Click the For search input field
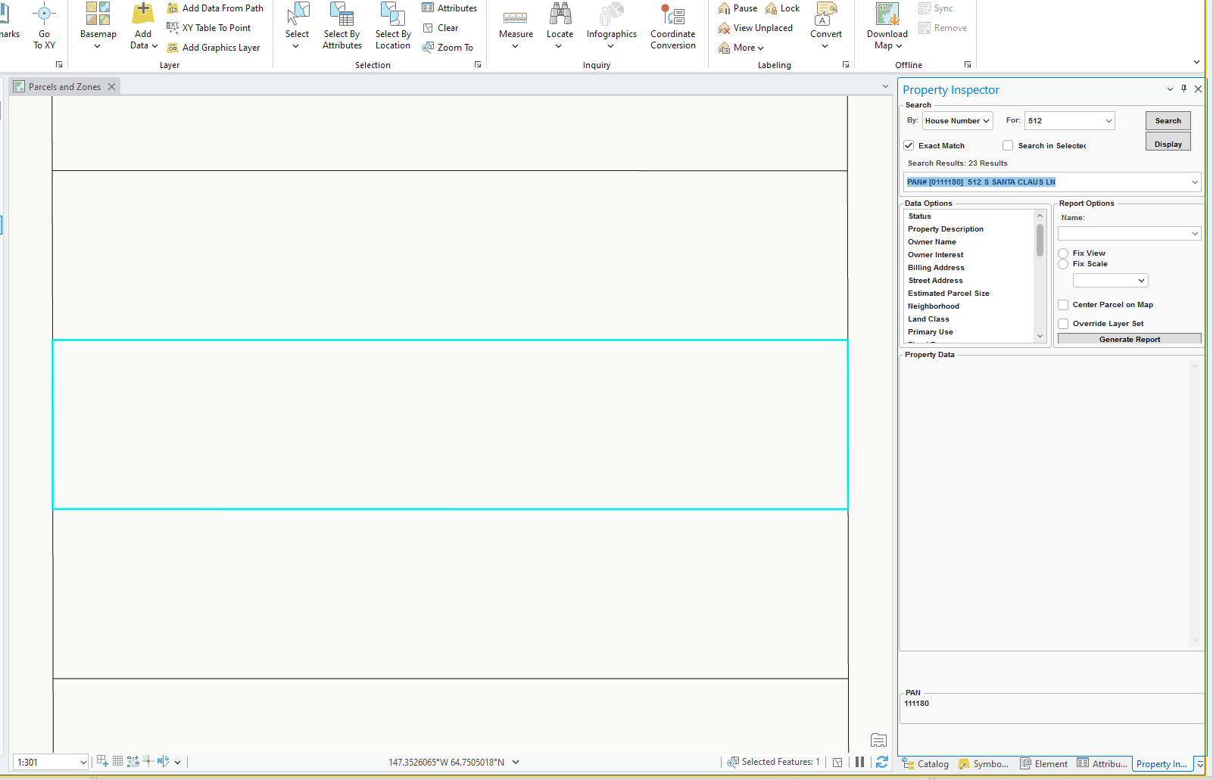This screenshot has width=1213, height=780. click(x=1064, y=120)
